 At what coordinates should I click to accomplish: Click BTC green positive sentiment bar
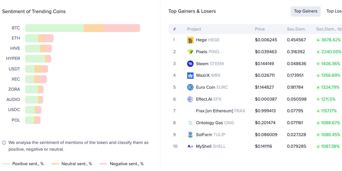point(54,28)
